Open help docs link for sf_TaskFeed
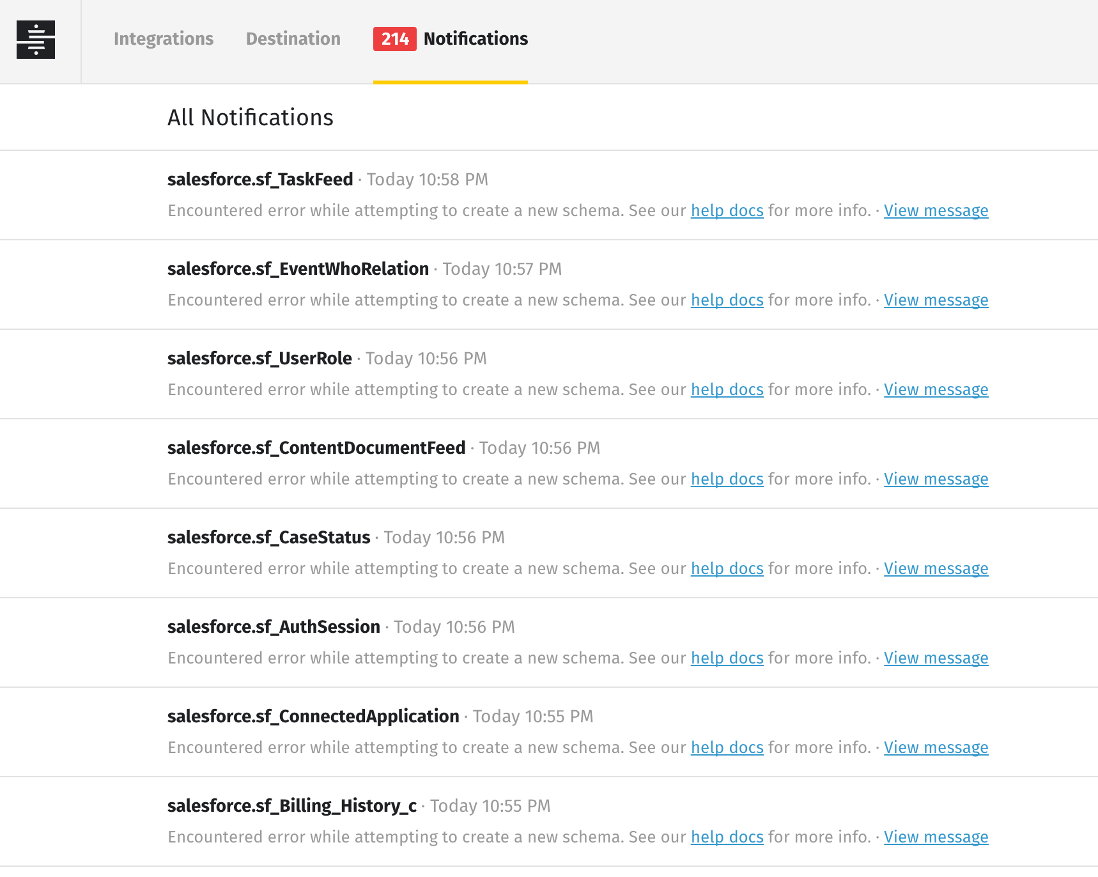Viewport: 1098px width, 877px height. click(727, 211)
